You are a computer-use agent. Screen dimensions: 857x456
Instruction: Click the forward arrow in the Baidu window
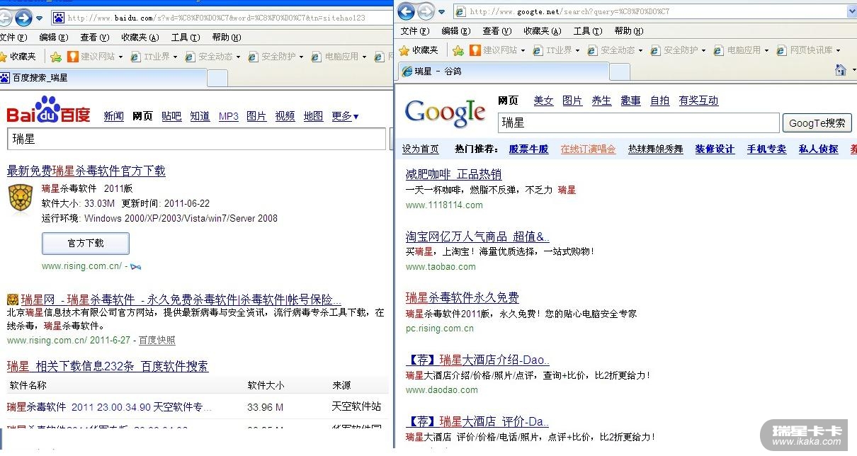pyautogui.click(x=23, y=18)
